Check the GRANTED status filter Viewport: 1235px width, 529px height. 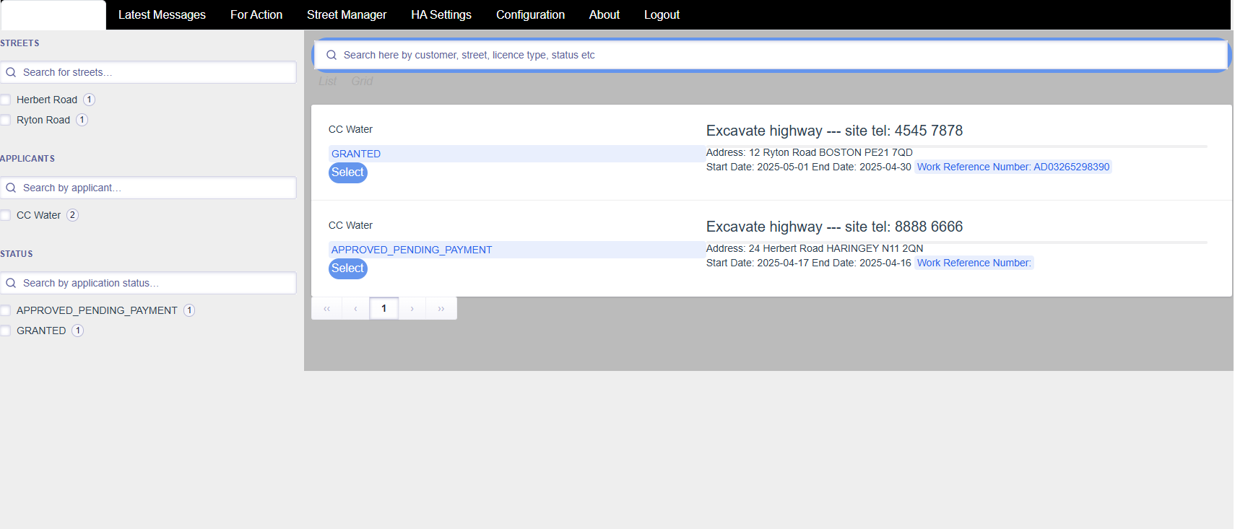6,331
